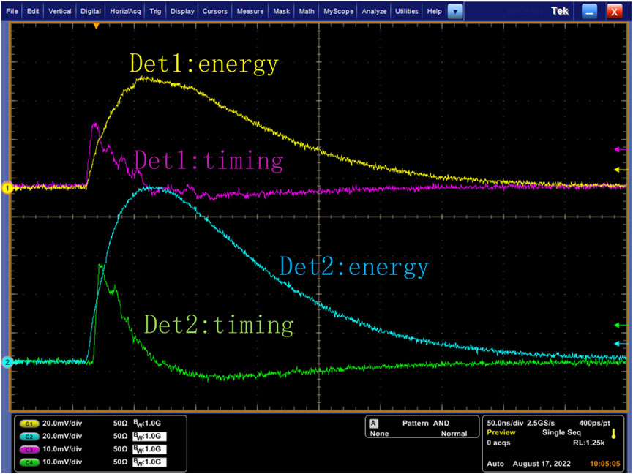Click the yellow level arrow at right edge

(x=621, y=170)
